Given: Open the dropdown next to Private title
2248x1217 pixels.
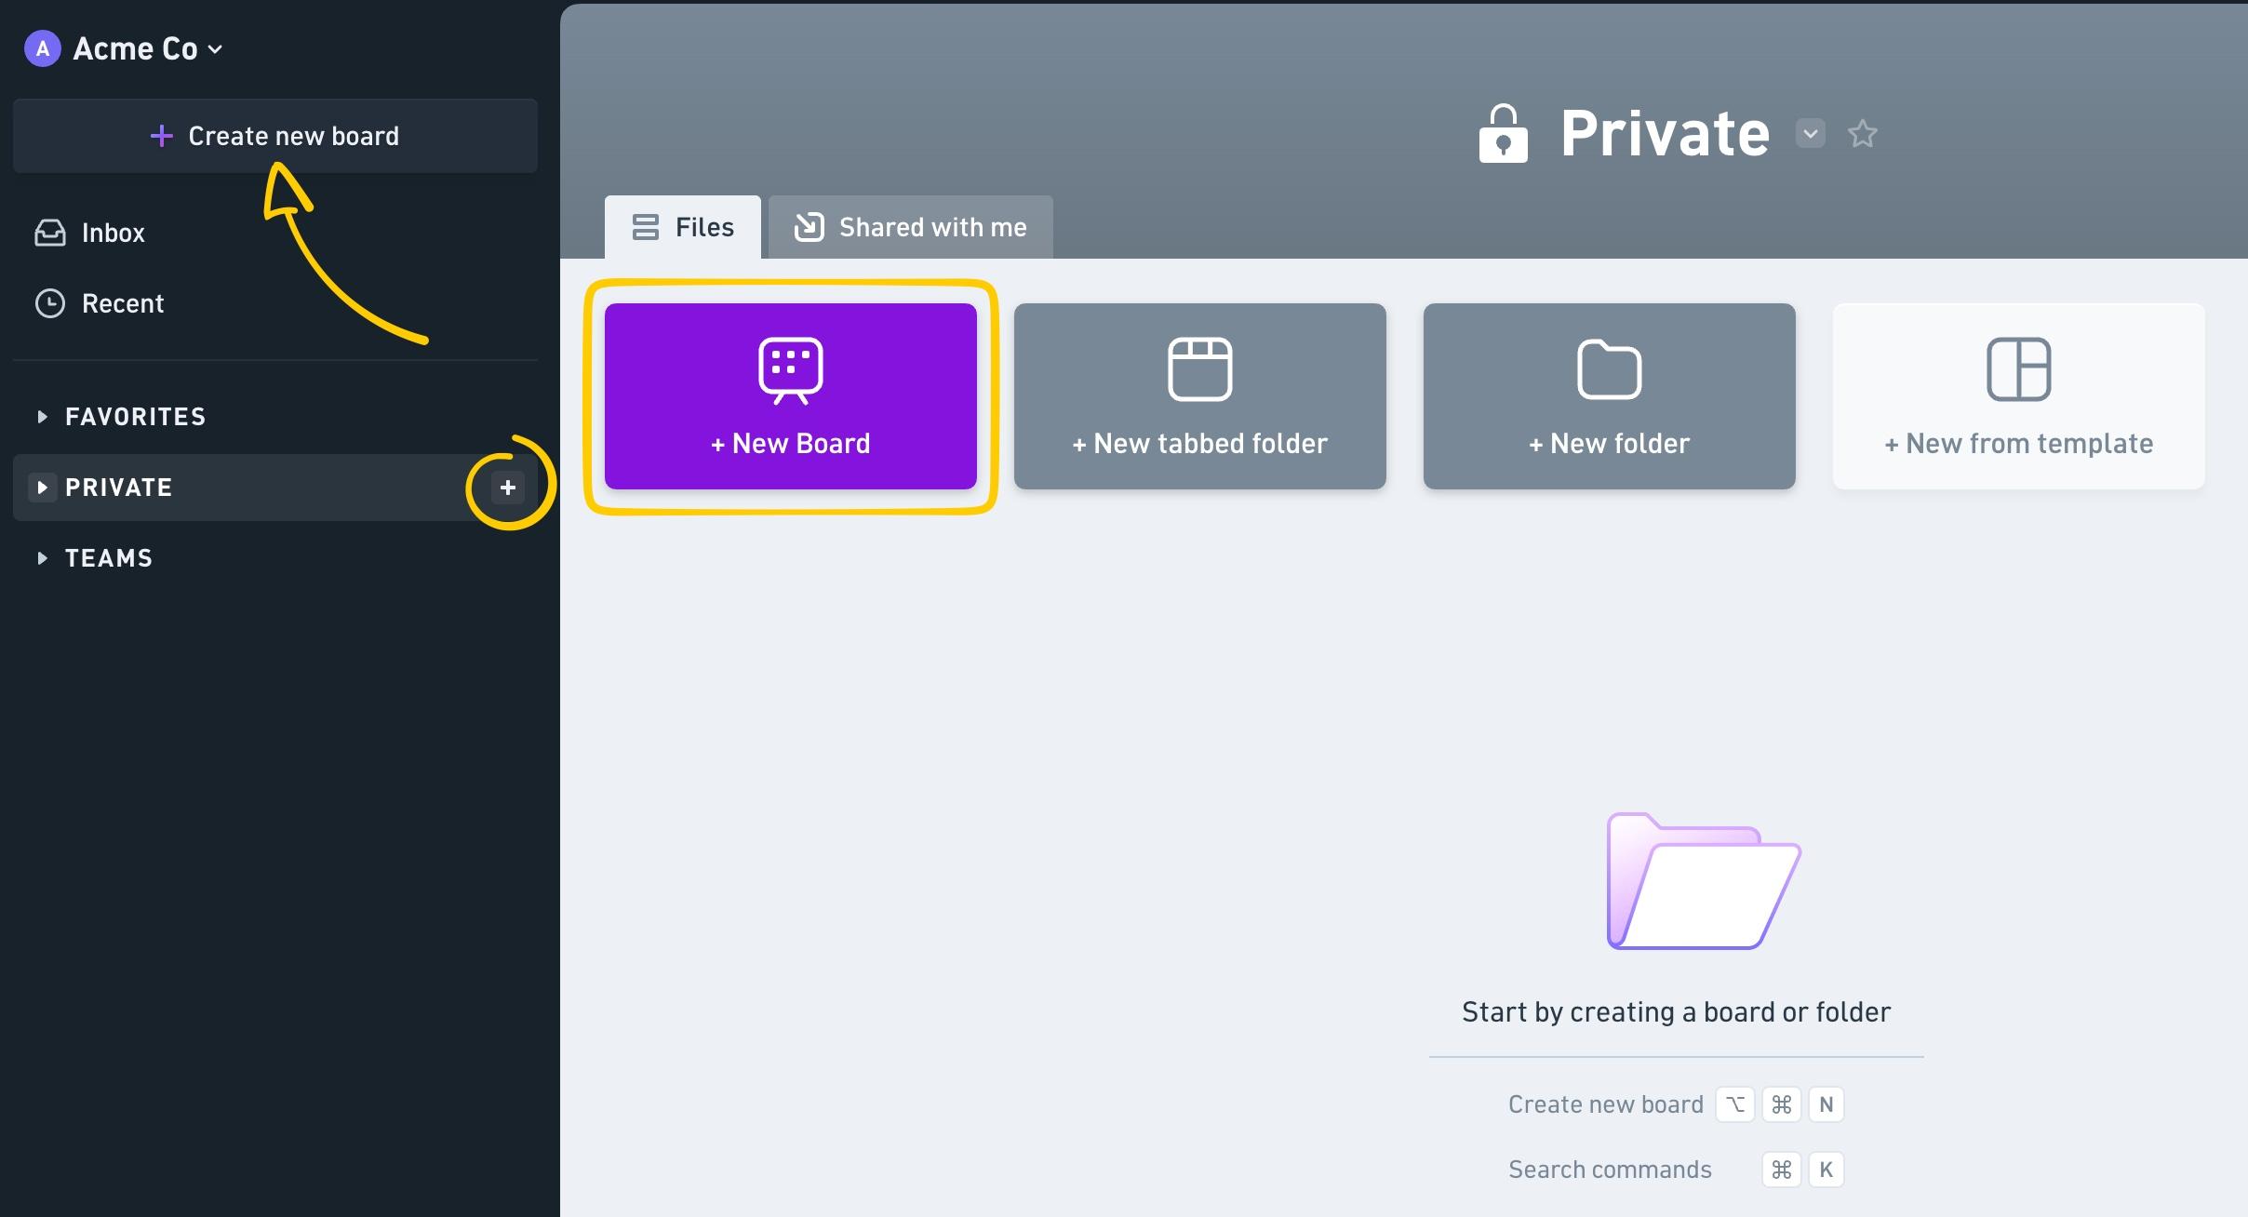Looking at the screenshot, I should click(1810, 134).
